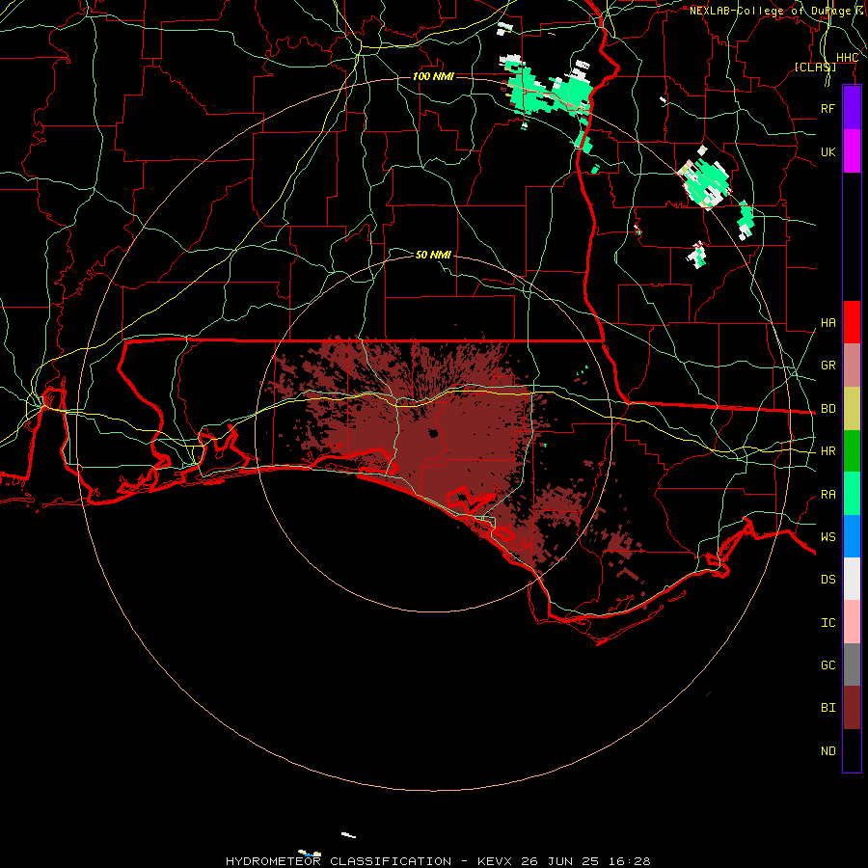
Task: Click the WS blue legend swatch
Action: tap(852, 536)
